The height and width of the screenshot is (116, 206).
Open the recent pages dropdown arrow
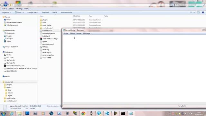[8, 5]
